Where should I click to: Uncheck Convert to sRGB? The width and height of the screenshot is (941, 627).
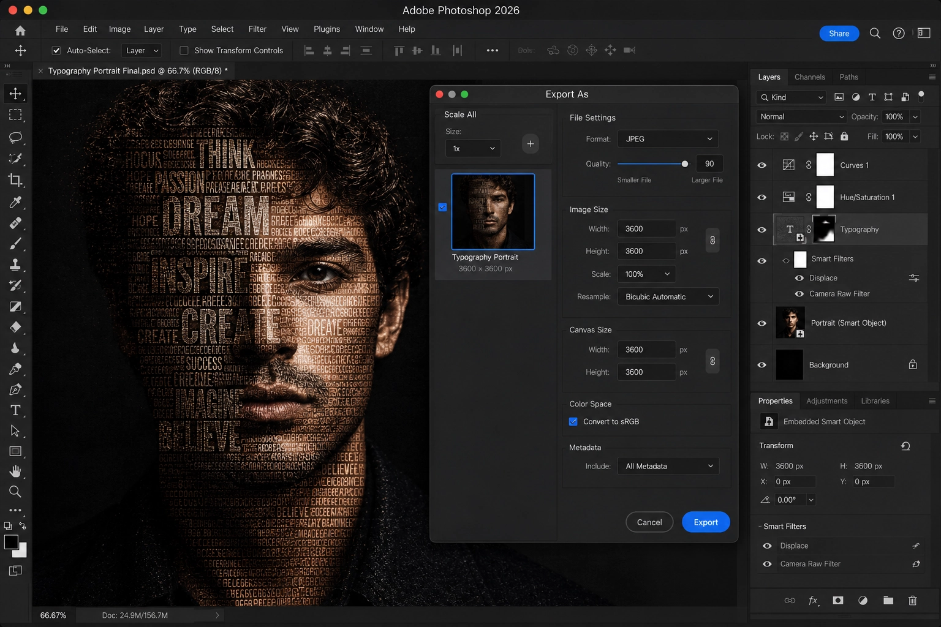(573, 422)
